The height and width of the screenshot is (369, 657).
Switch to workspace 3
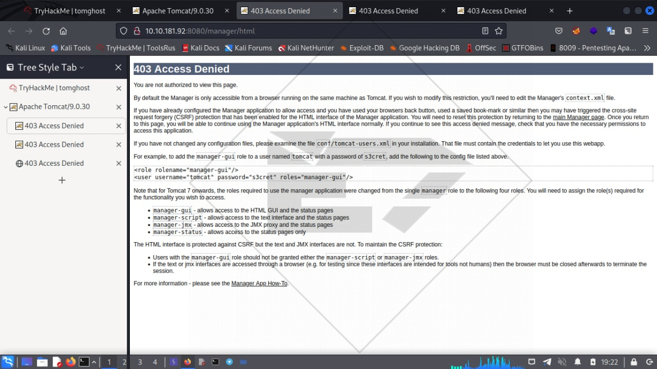[140, 362]
